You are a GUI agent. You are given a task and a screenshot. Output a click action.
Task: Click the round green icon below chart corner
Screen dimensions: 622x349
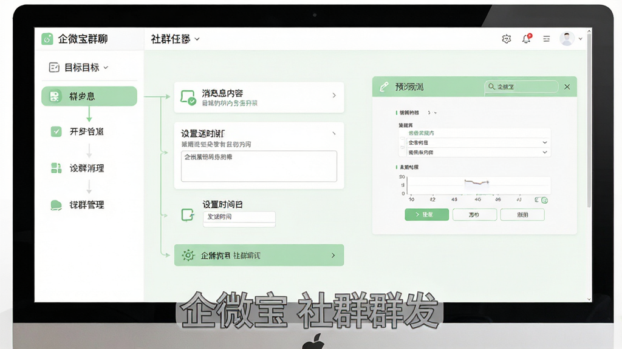pyautogui.click(x=545, y=200)
